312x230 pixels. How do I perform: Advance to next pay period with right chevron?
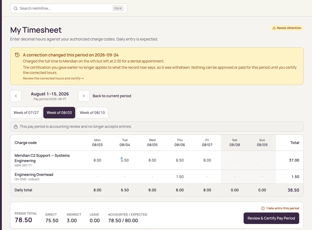pyautogui.click(x=84, y=96)
